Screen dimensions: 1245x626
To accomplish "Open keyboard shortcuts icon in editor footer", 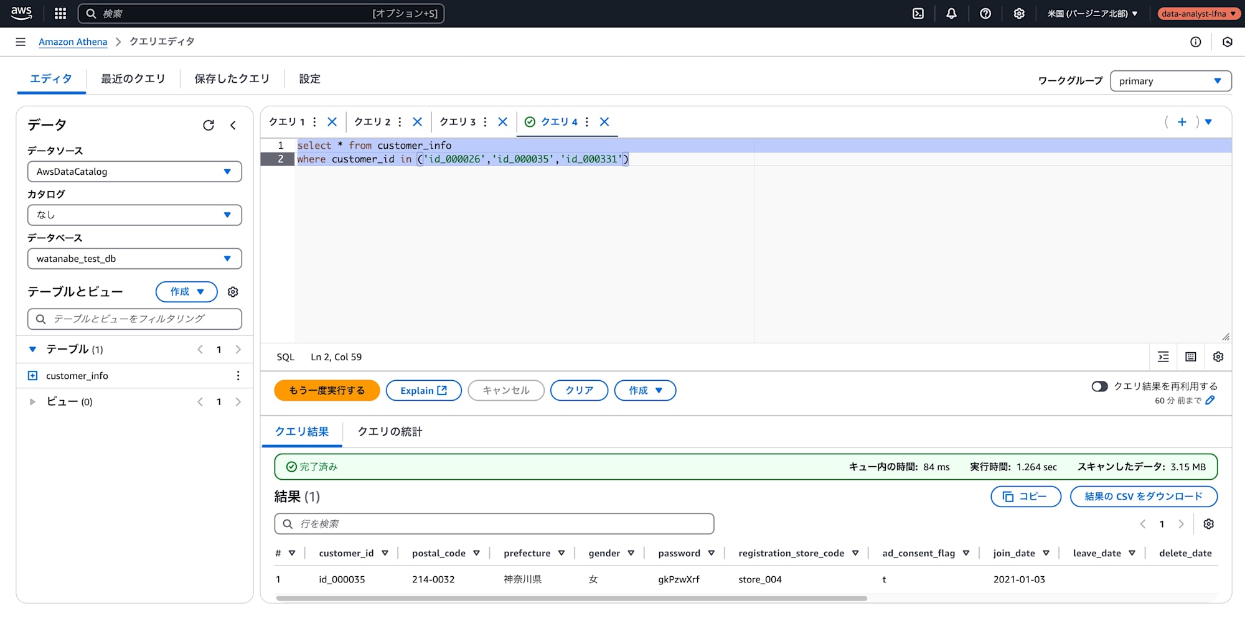I will 1190,357.
